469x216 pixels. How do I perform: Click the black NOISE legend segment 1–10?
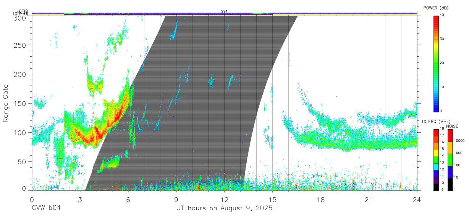pyautogui.click(x=450, y=184)
